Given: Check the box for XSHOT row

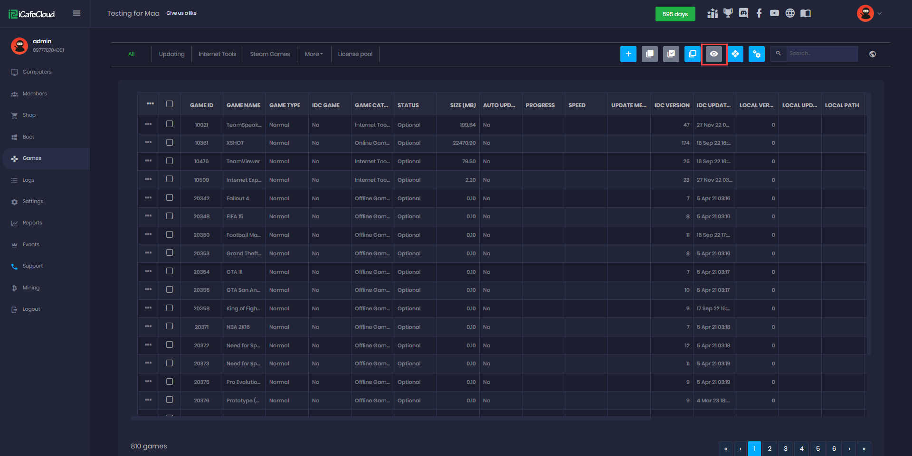Looking at the screenshot, I should (x=170, y=142).
